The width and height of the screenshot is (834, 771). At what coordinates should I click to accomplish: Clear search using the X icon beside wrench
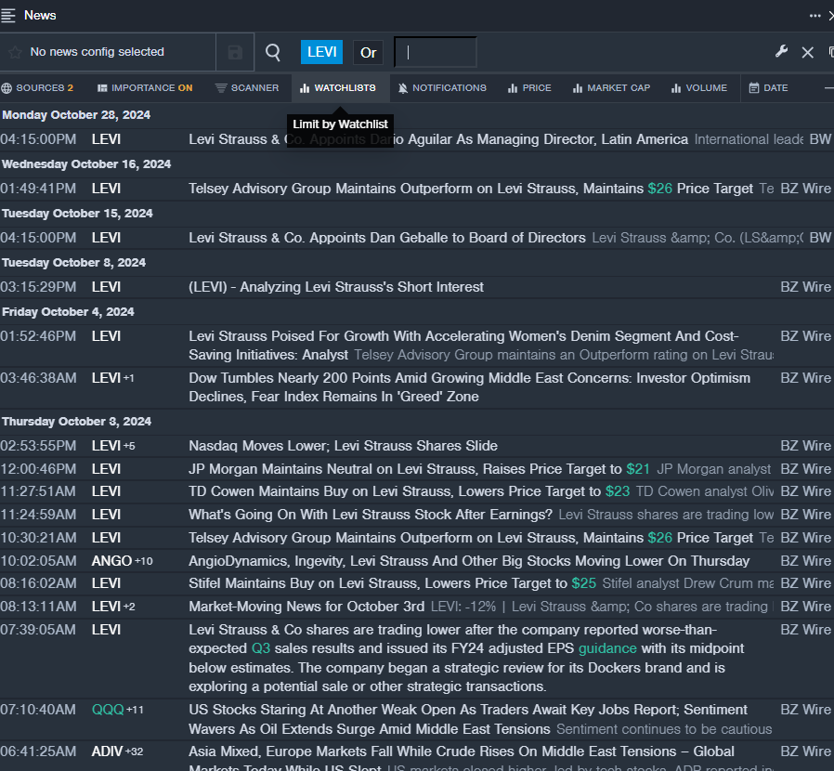[x=807, y=53]
